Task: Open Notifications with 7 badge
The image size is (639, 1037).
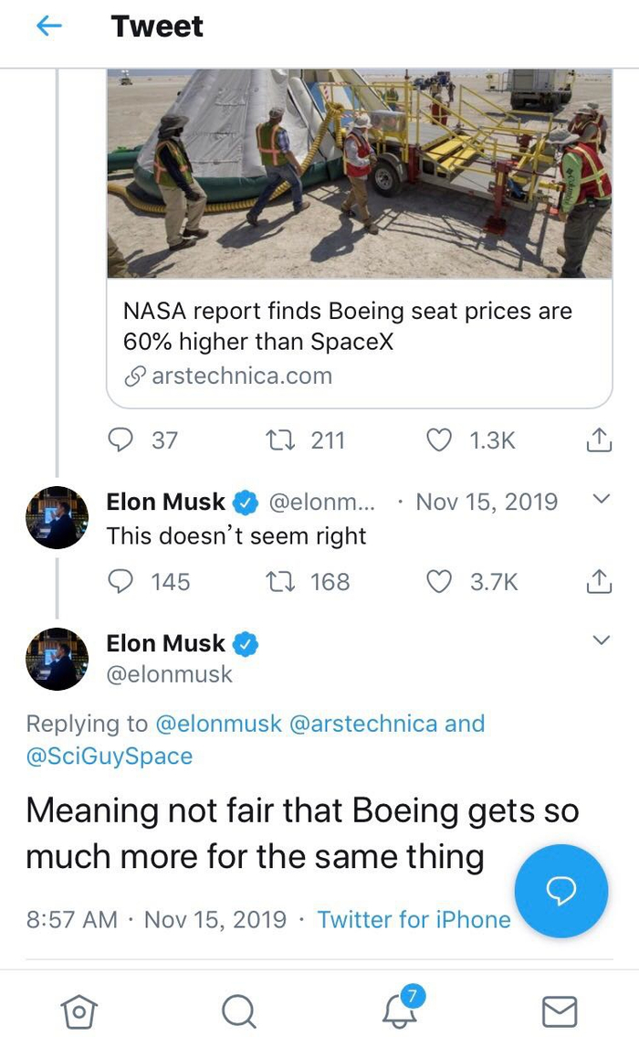Action: click(x=400, y=1011)
